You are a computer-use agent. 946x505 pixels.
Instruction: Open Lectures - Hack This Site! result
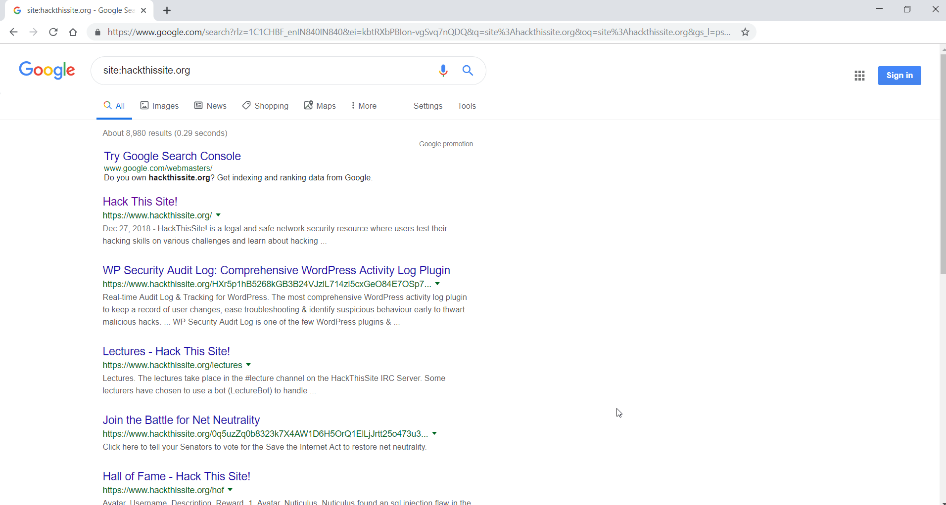click(x=166, y=351)
